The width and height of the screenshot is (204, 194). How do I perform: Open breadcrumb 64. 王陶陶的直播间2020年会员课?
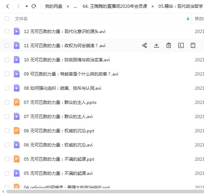(115, 6)
